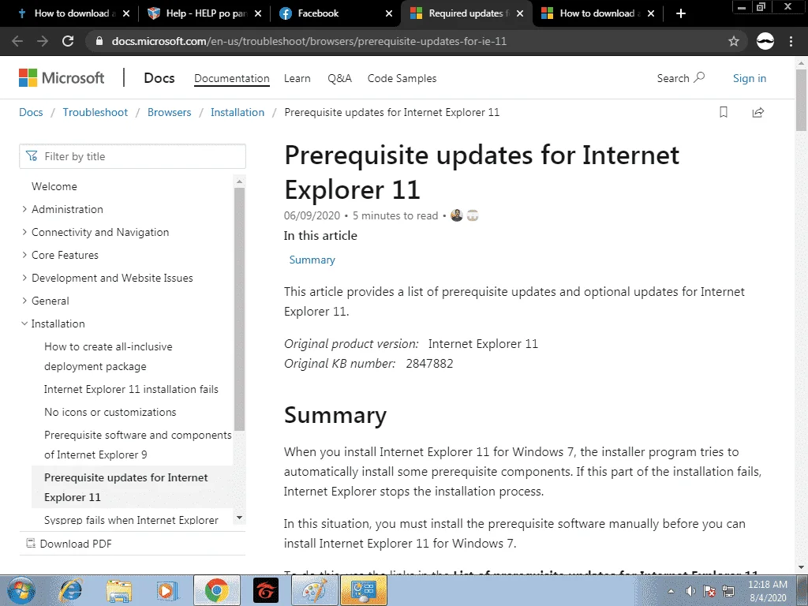808x606 pixels.
Task: Click the network tray icon
Action: (728, 591)
